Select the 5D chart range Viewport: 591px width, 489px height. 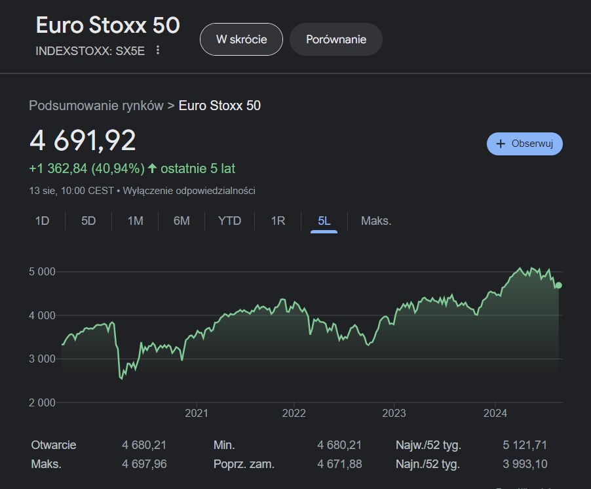88,220
